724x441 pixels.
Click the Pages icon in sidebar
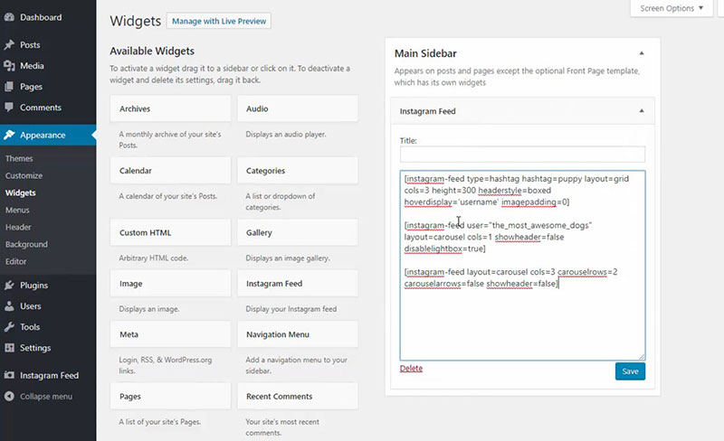9,86
